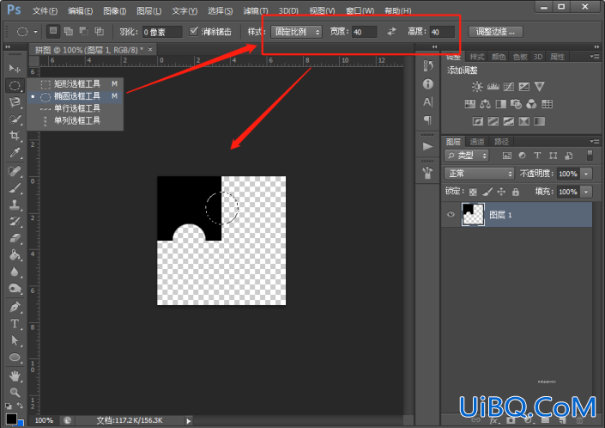Enable Add to Selection mode
The height and width of the screenshot is (428, 605).
coord(69,31)
